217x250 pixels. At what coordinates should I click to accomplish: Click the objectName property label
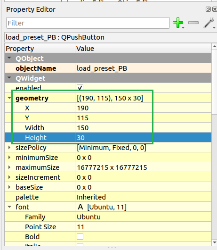tap(36, 68)
